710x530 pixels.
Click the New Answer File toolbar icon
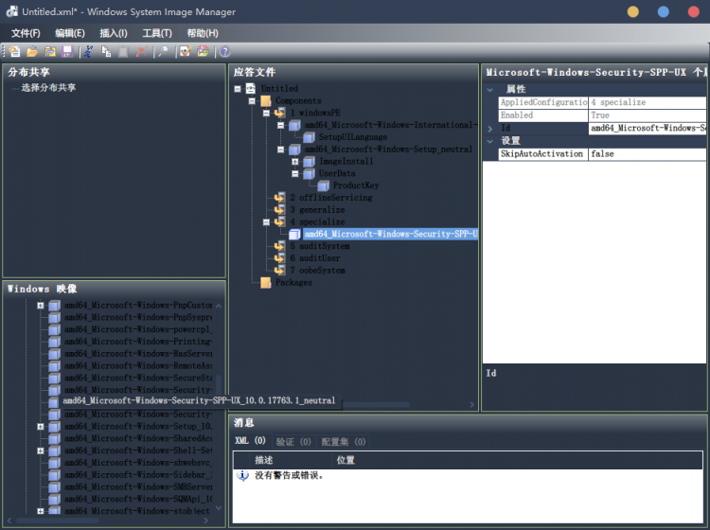coord(14,51)
